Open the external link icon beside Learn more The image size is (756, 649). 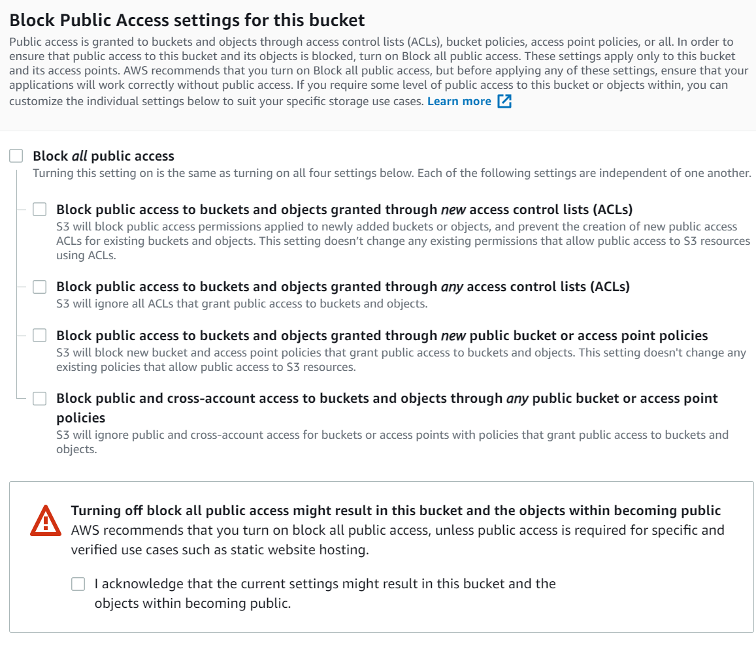pyautogui.click(x=504, y=101)
